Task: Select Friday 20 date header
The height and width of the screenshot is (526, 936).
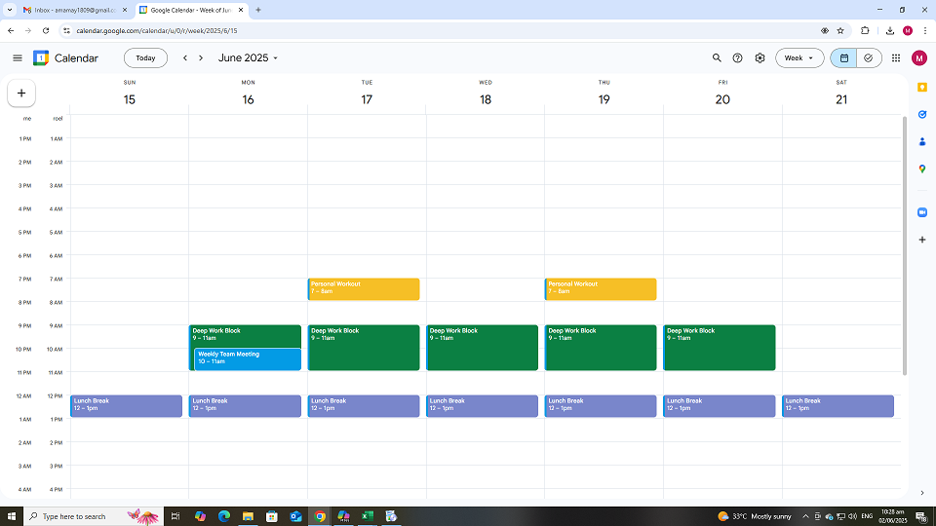Action: click(x=722, y=99)
